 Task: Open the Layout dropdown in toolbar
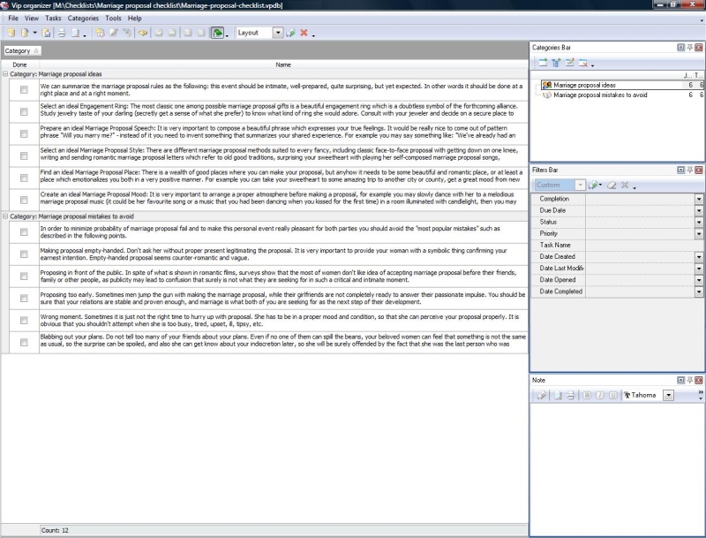pyautogui.click(x=278, y=33)
